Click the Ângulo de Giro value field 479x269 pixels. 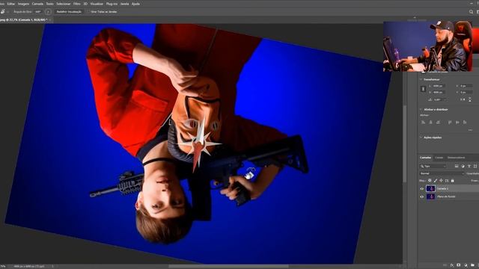pos(38,12)
